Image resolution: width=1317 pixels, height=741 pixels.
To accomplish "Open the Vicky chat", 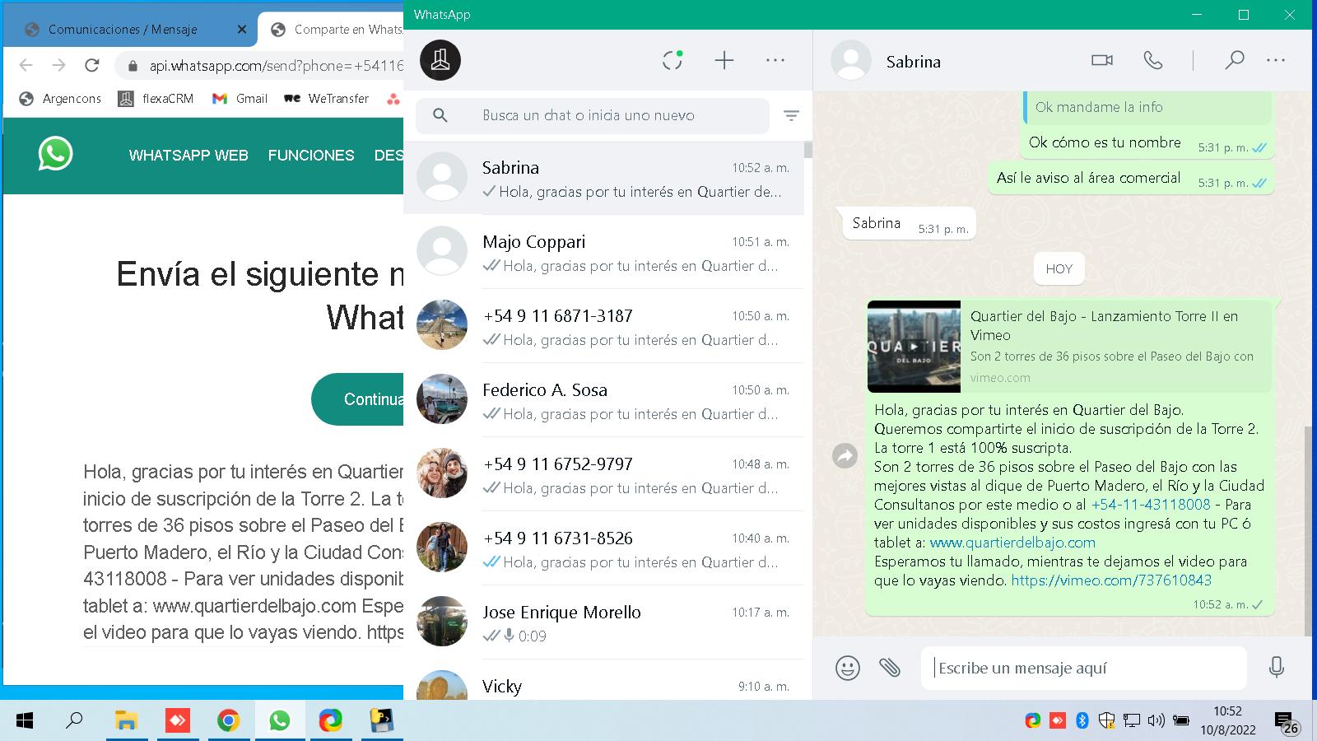I will tap(603, 681).
